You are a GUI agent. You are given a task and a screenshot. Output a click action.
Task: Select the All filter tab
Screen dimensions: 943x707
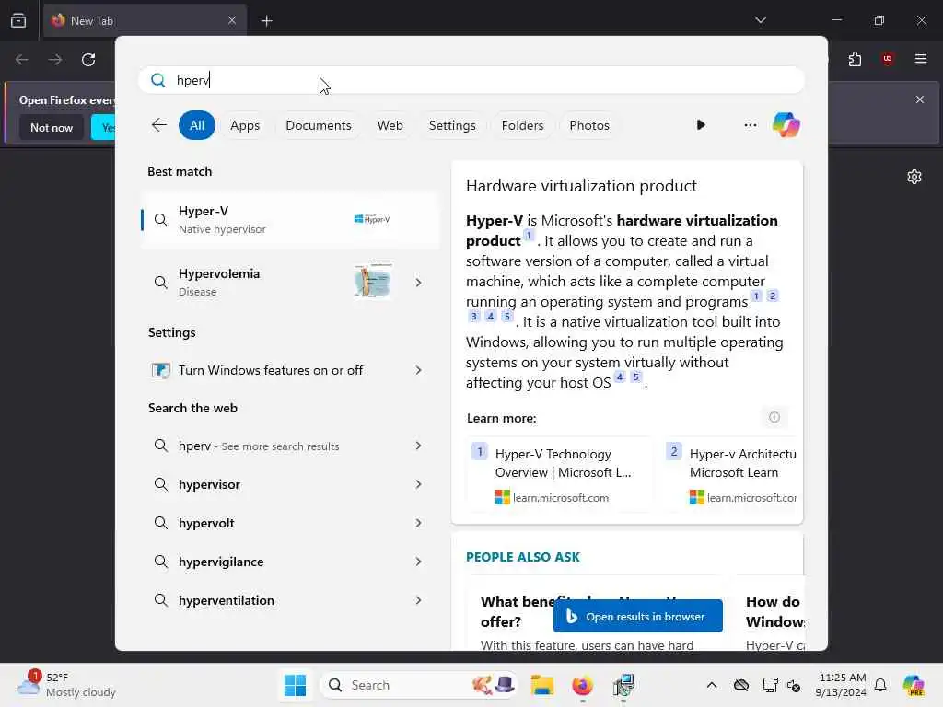pos(197,125)
